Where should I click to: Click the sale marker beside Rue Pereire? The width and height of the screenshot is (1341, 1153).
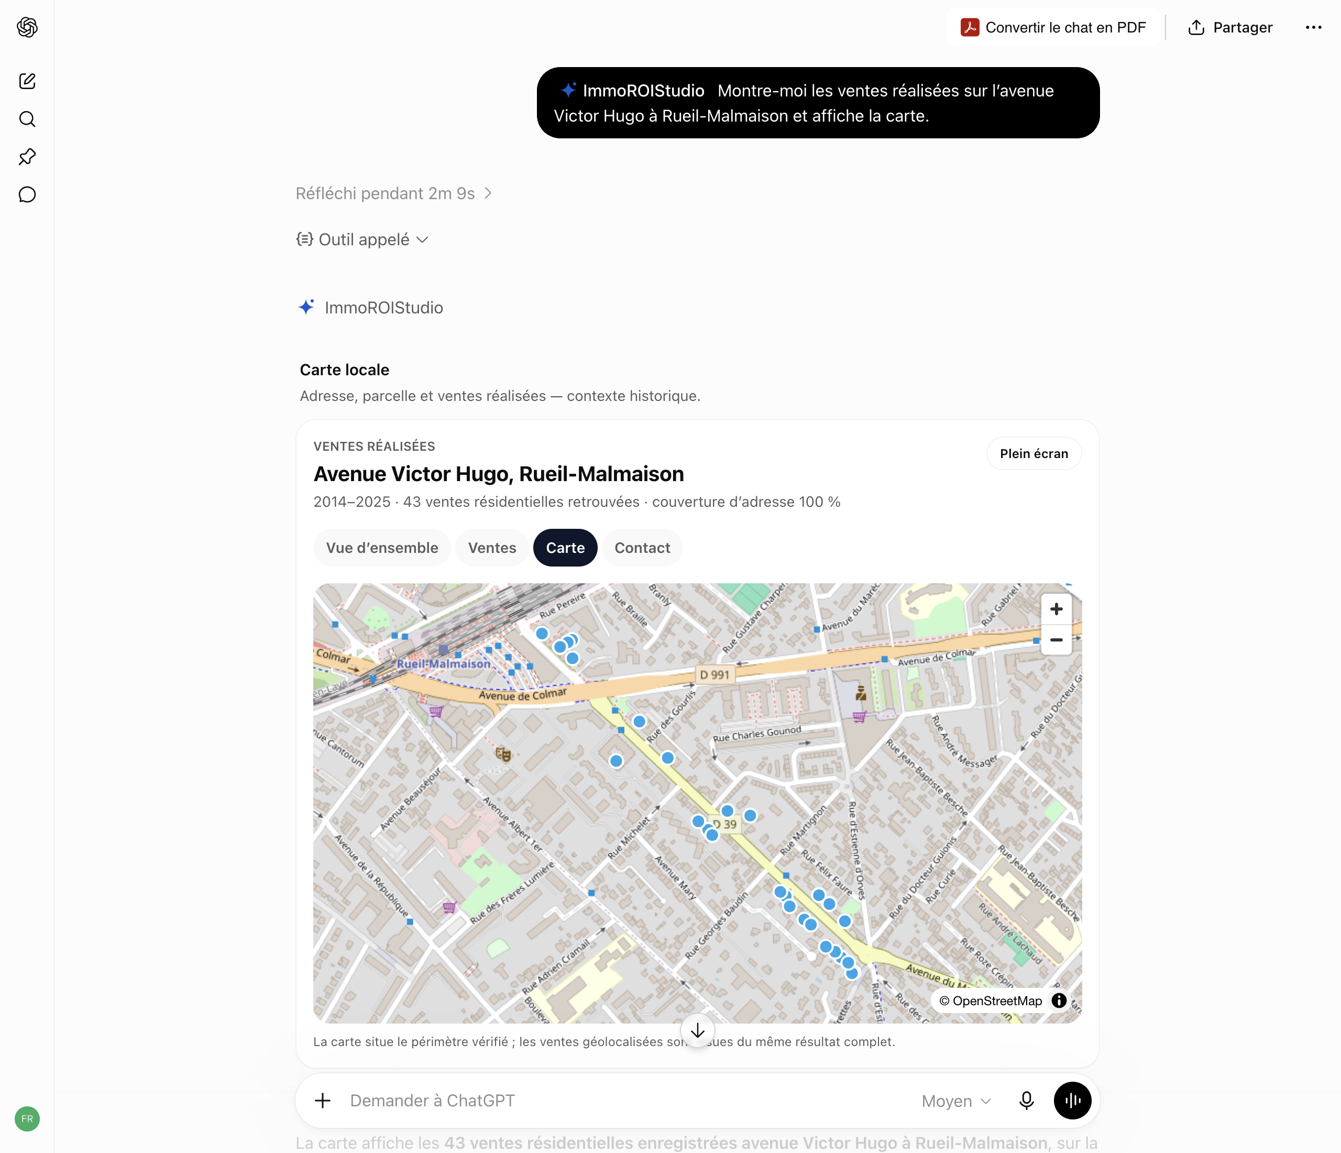(542, 633)
